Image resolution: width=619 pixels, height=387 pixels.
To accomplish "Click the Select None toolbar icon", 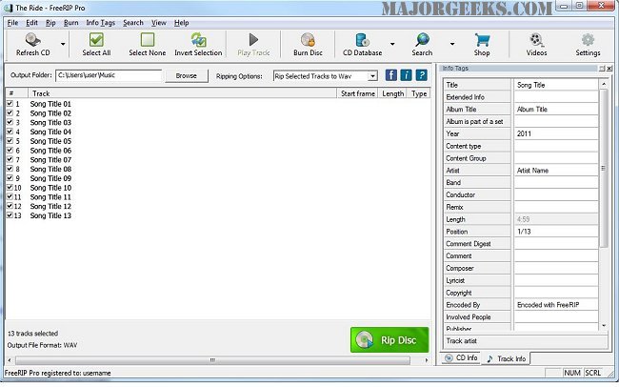I will [148, 40].
